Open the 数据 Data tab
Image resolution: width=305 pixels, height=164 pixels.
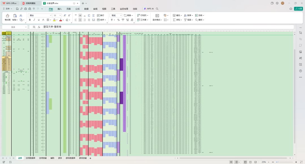(x=86, y=9)
